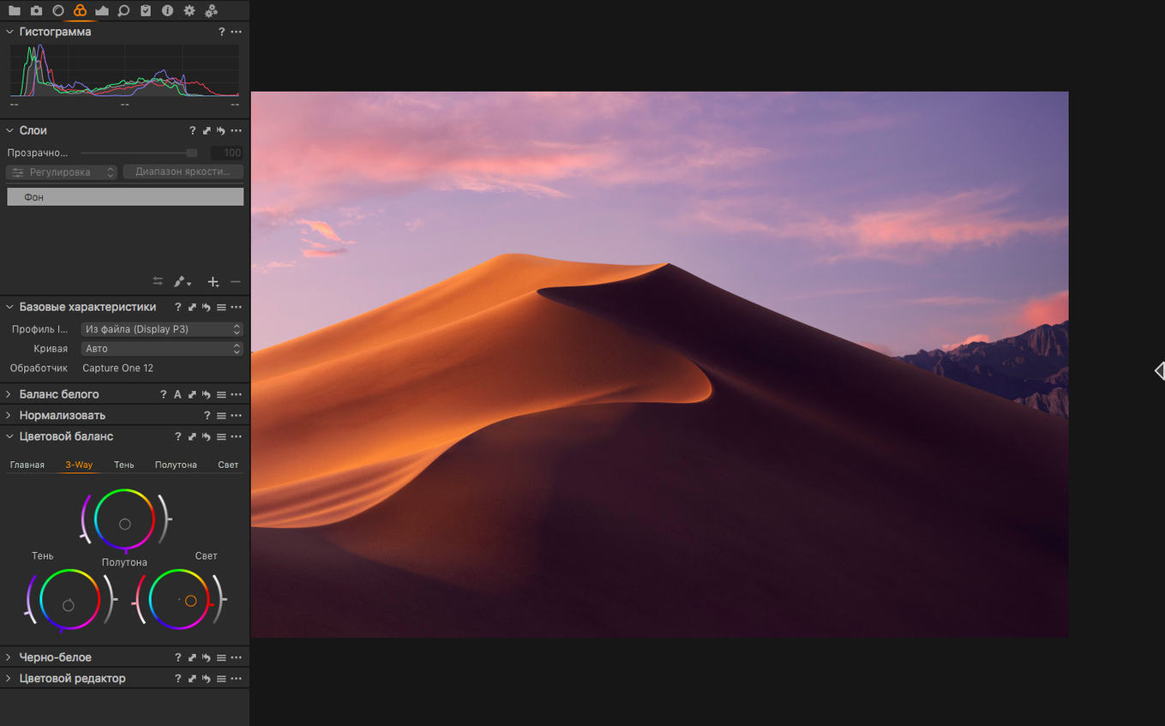This screenshot has width=1165, height=726.
Task: Switch to the Свет tab
Action: pos(228,465)
